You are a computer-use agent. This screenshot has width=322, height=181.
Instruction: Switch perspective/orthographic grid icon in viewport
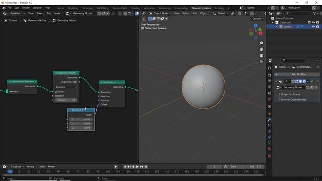(x=261, y=62)
